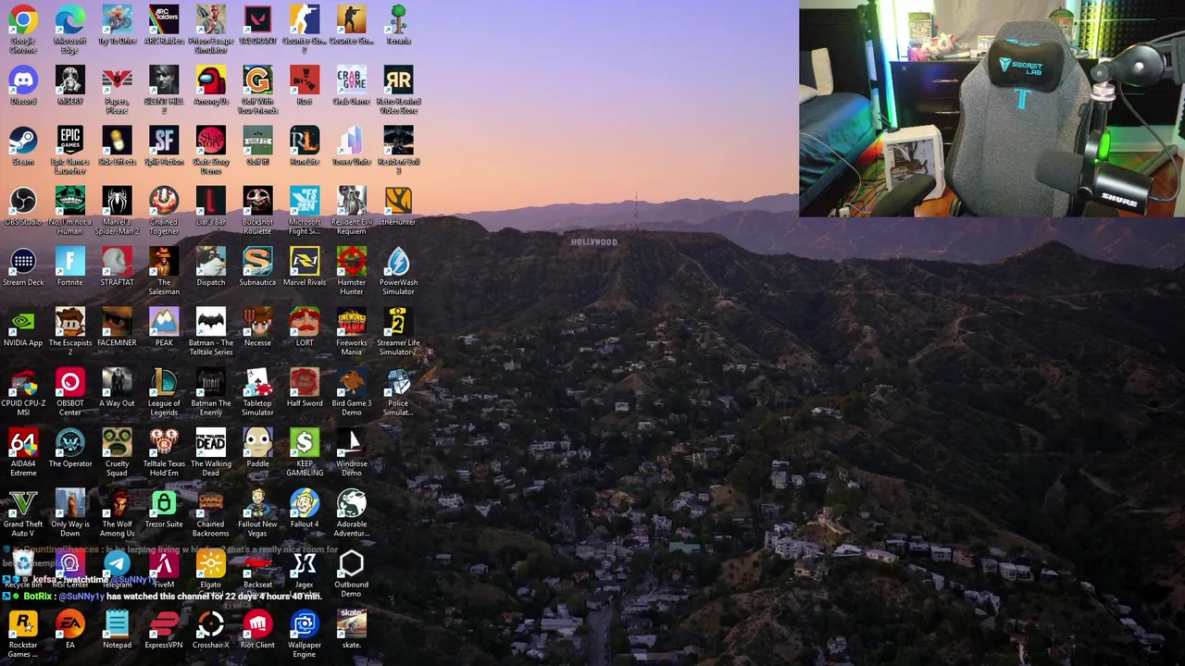1185x666 pixels.
Task: Select the Riot Client icon
Action: coord(257,629)
